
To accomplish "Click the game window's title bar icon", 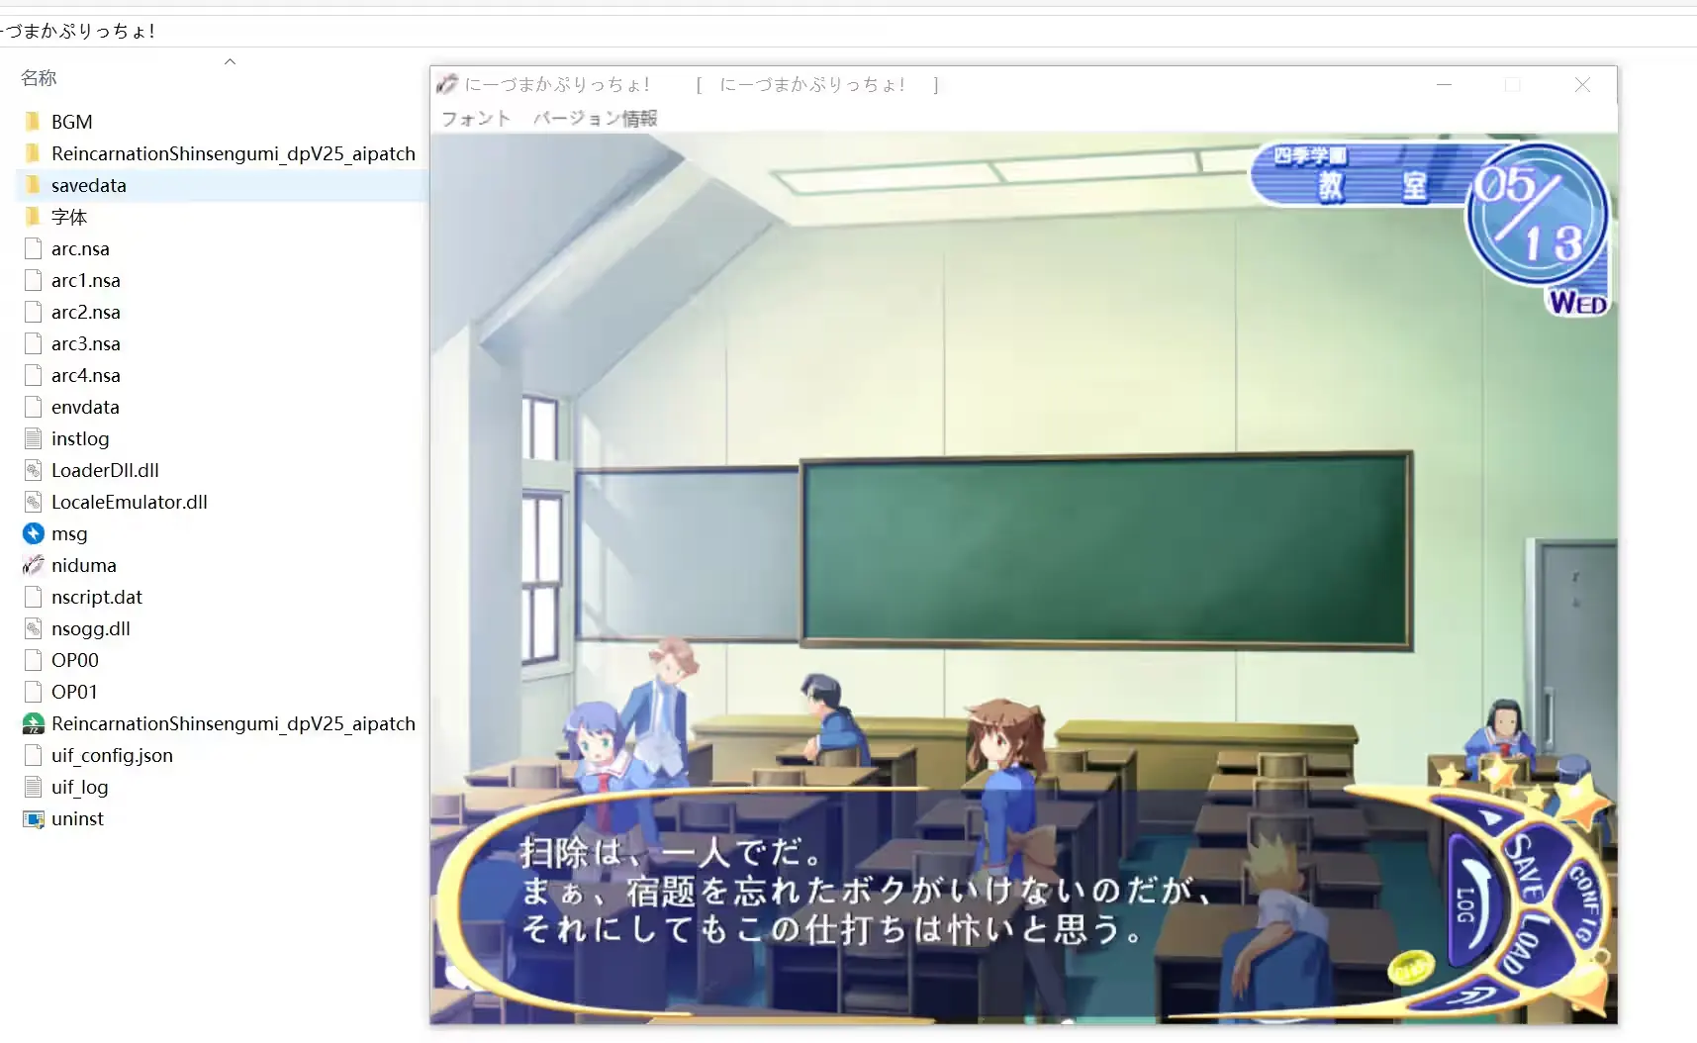I will (x=448, y=84).
